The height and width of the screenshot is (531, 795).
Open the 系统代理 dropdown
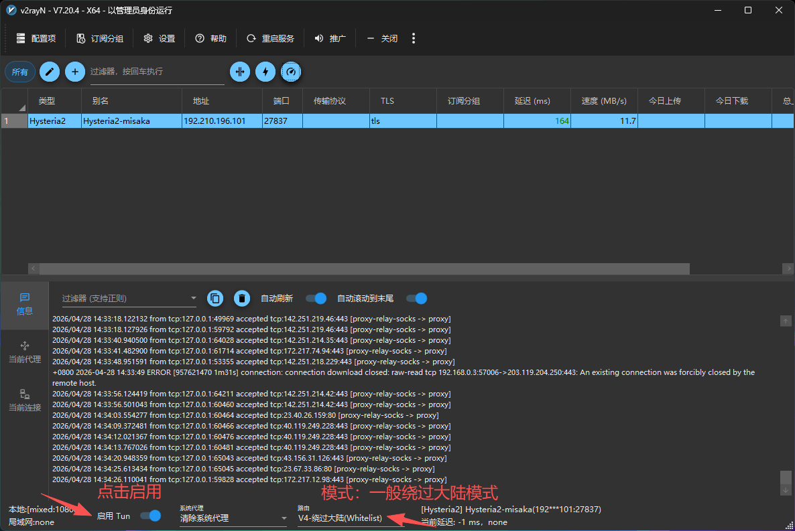(x=233, y=518)
